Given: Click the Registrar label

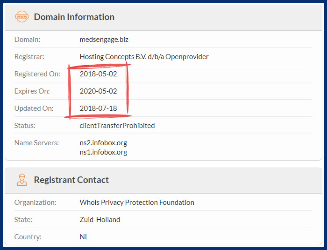Looking at the screenshot, I should pyautogui.click(x=29, y=57).
